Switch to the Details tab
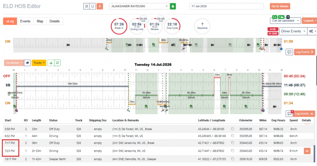Screen dimensions: 317x166 (x=54, y=21)
